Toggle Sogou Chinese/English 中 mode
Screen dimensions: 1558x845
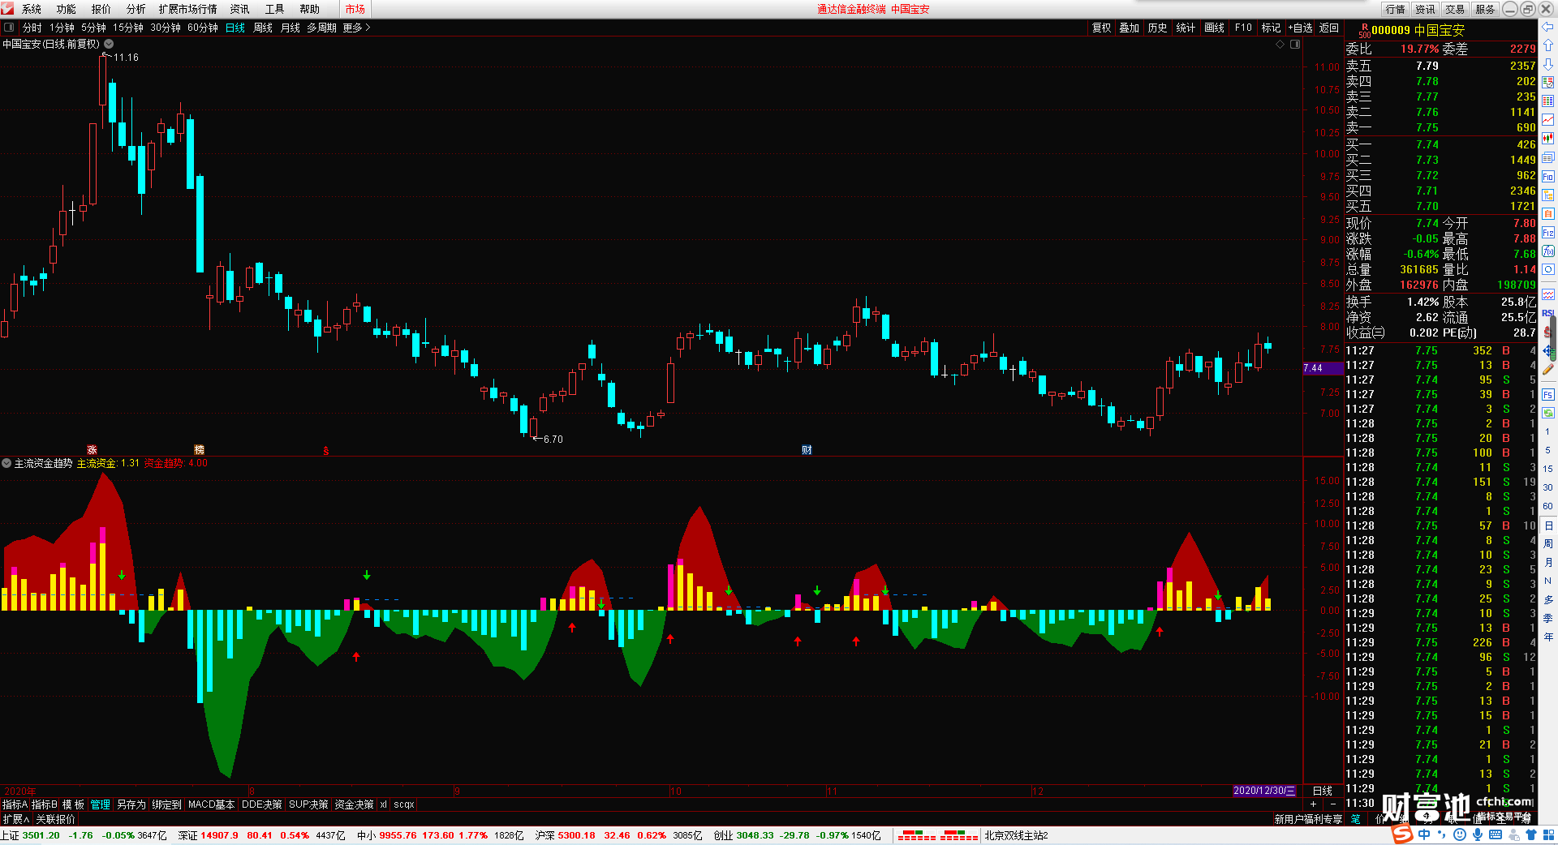(x=1425, y=834)
